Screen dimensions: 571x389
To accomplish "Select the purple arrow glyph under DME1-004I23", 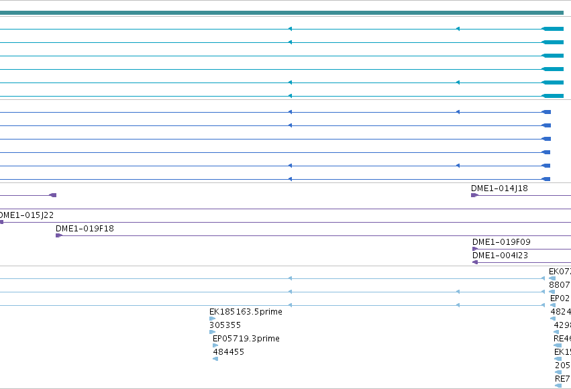I will [x=475, y=262].
